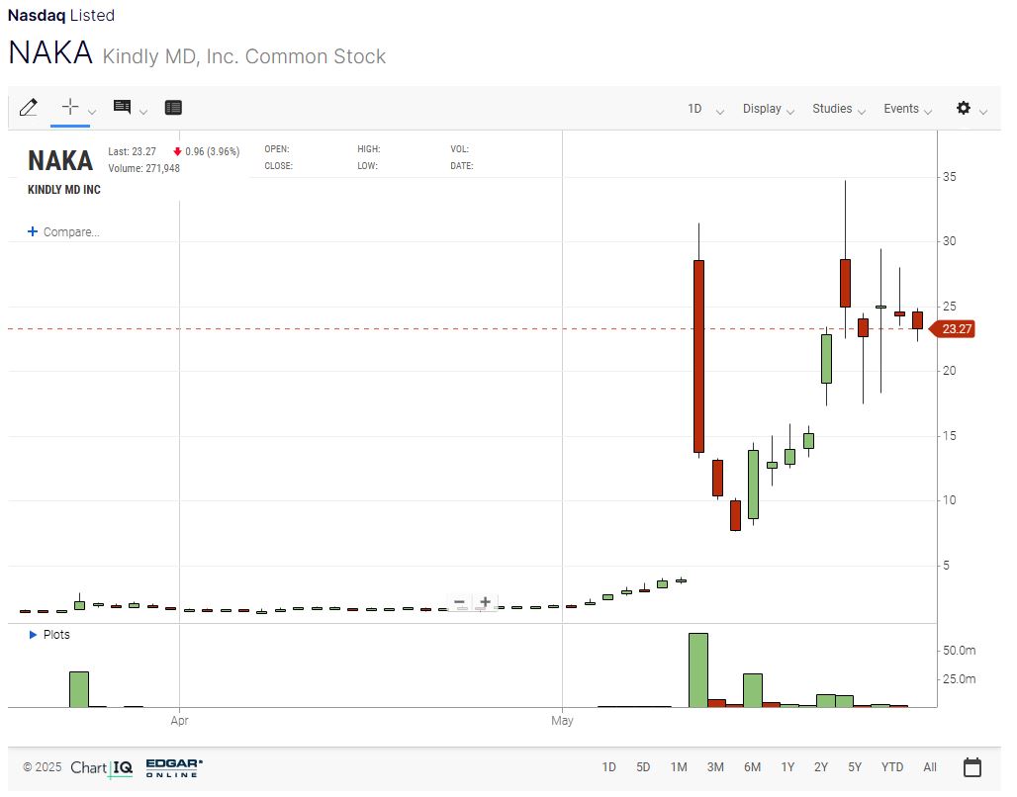This screenshot has width=1017, height=797.
Task: Expand the Plots section
Action: coord(49,635)
